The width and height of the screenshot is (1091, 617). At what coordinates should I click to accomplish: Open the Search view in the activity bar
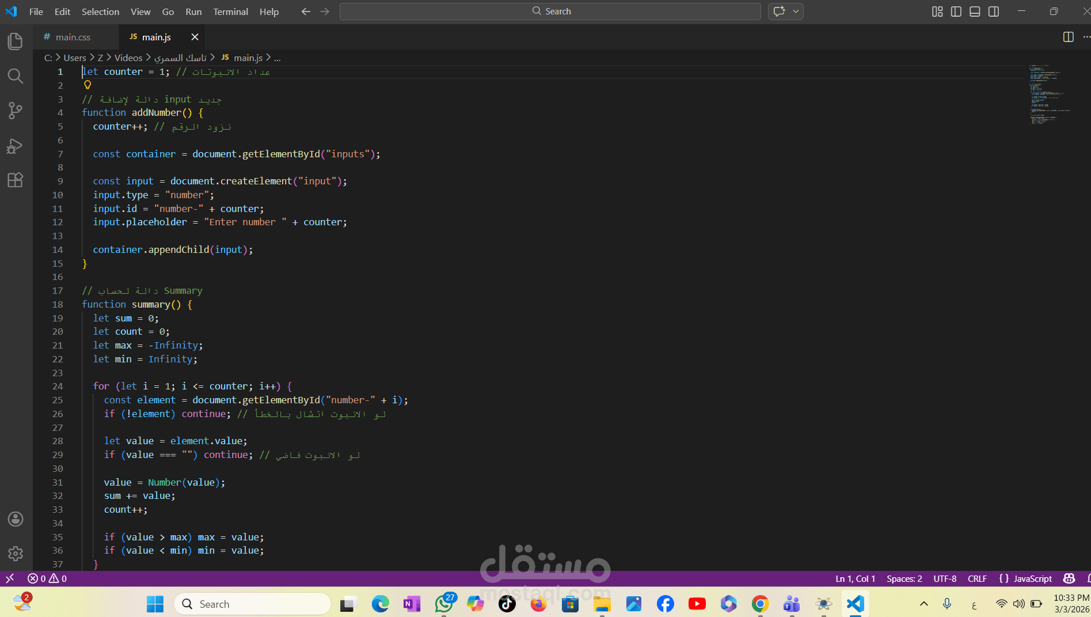(16, 76)
